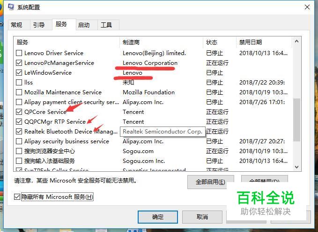Click 正在运行 status of LenovoPcManagerService
This screenshot has width=318, height=232.
[217, 63]
